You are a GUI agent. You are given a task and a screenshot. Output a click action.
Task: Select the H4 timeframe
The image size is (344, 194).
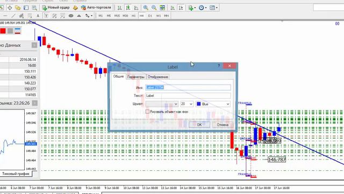point(142,16)
